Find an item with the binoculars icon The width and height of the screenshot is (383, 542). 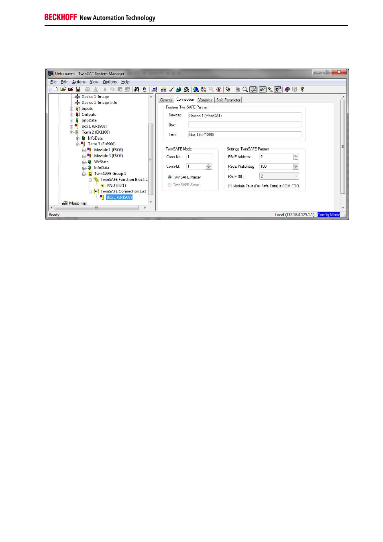pyautogui.click(x=137, y=89)
